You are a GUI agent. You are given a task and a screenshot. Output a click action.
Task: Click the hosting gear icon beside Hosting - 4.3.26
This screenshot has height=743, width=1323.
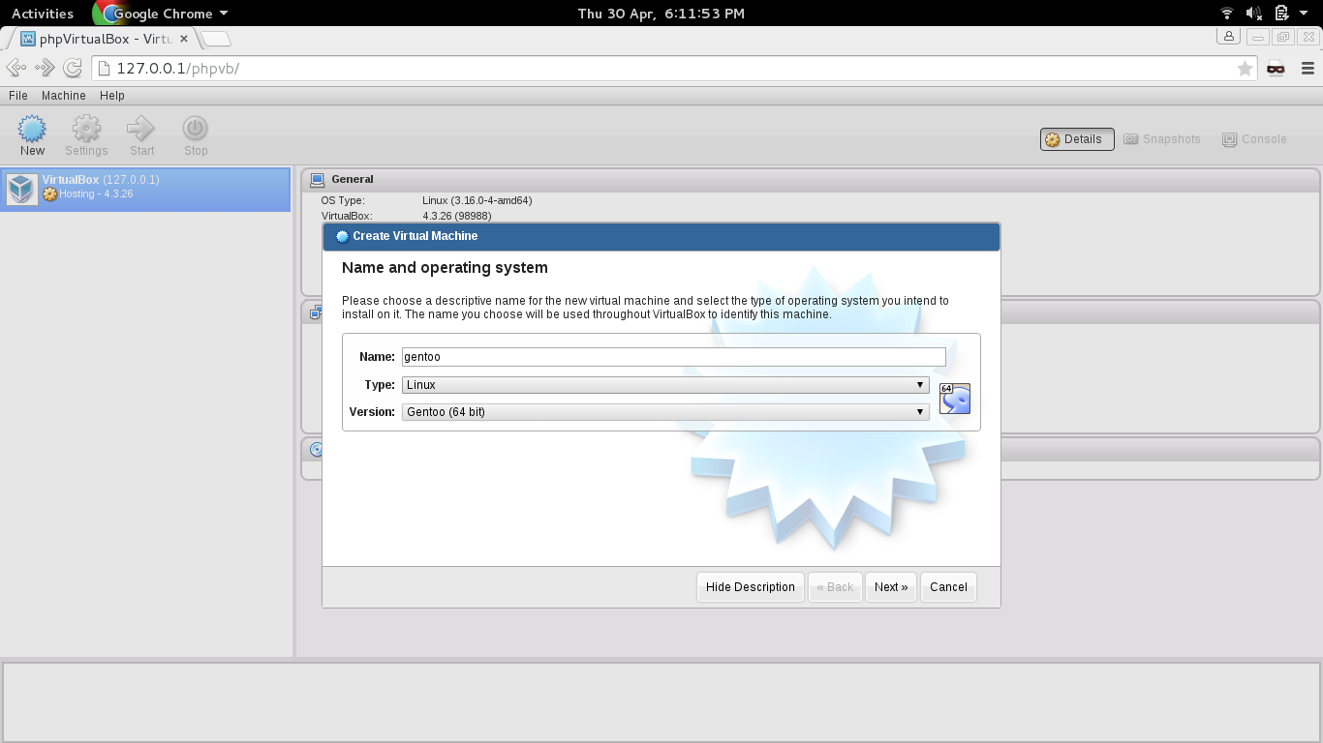pyautogui.click(x=50, y=194)
